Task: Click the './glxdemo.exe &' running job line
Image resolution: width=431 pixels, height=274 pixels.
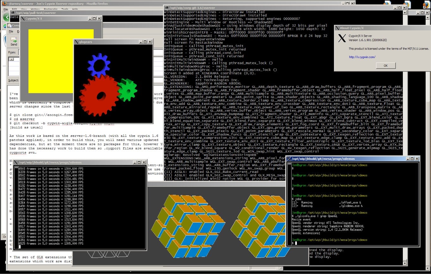Action: click(x=327, y=206)
